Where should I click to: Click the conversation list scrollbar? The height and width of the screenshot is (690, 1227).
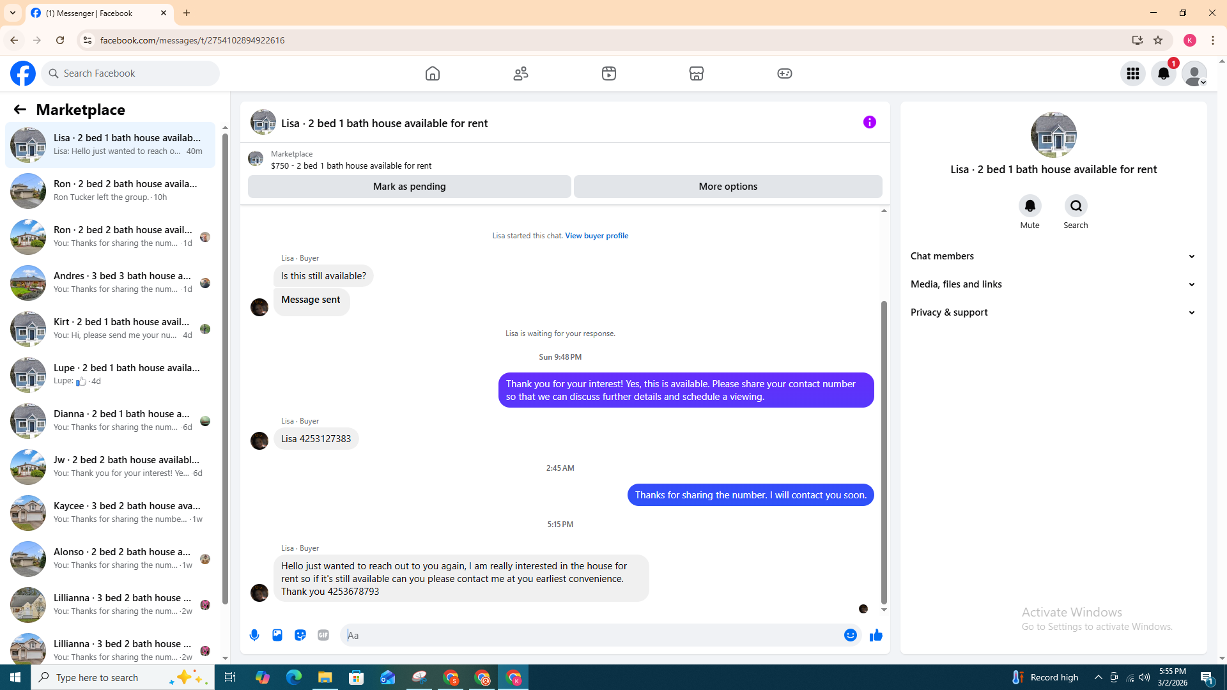point(225,367)
